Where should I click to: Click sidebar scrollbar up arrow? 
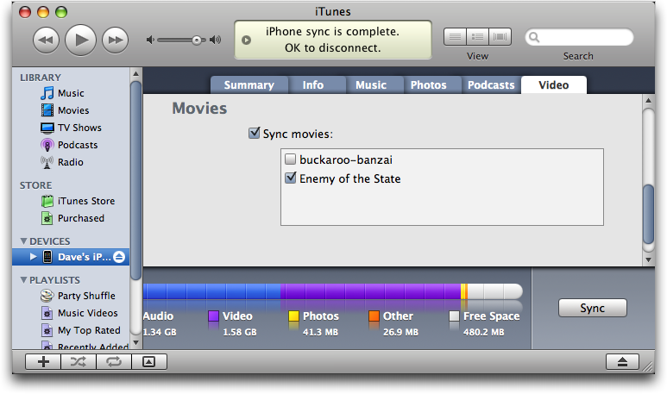135,73
